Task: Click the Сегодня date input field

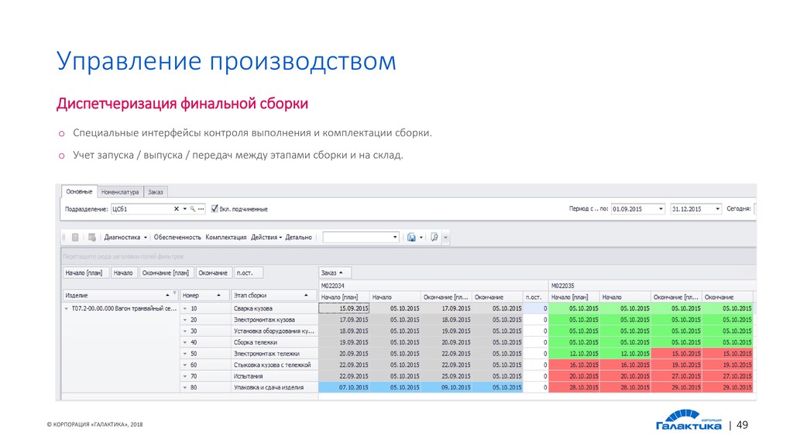Action: [x=754, y=209]
